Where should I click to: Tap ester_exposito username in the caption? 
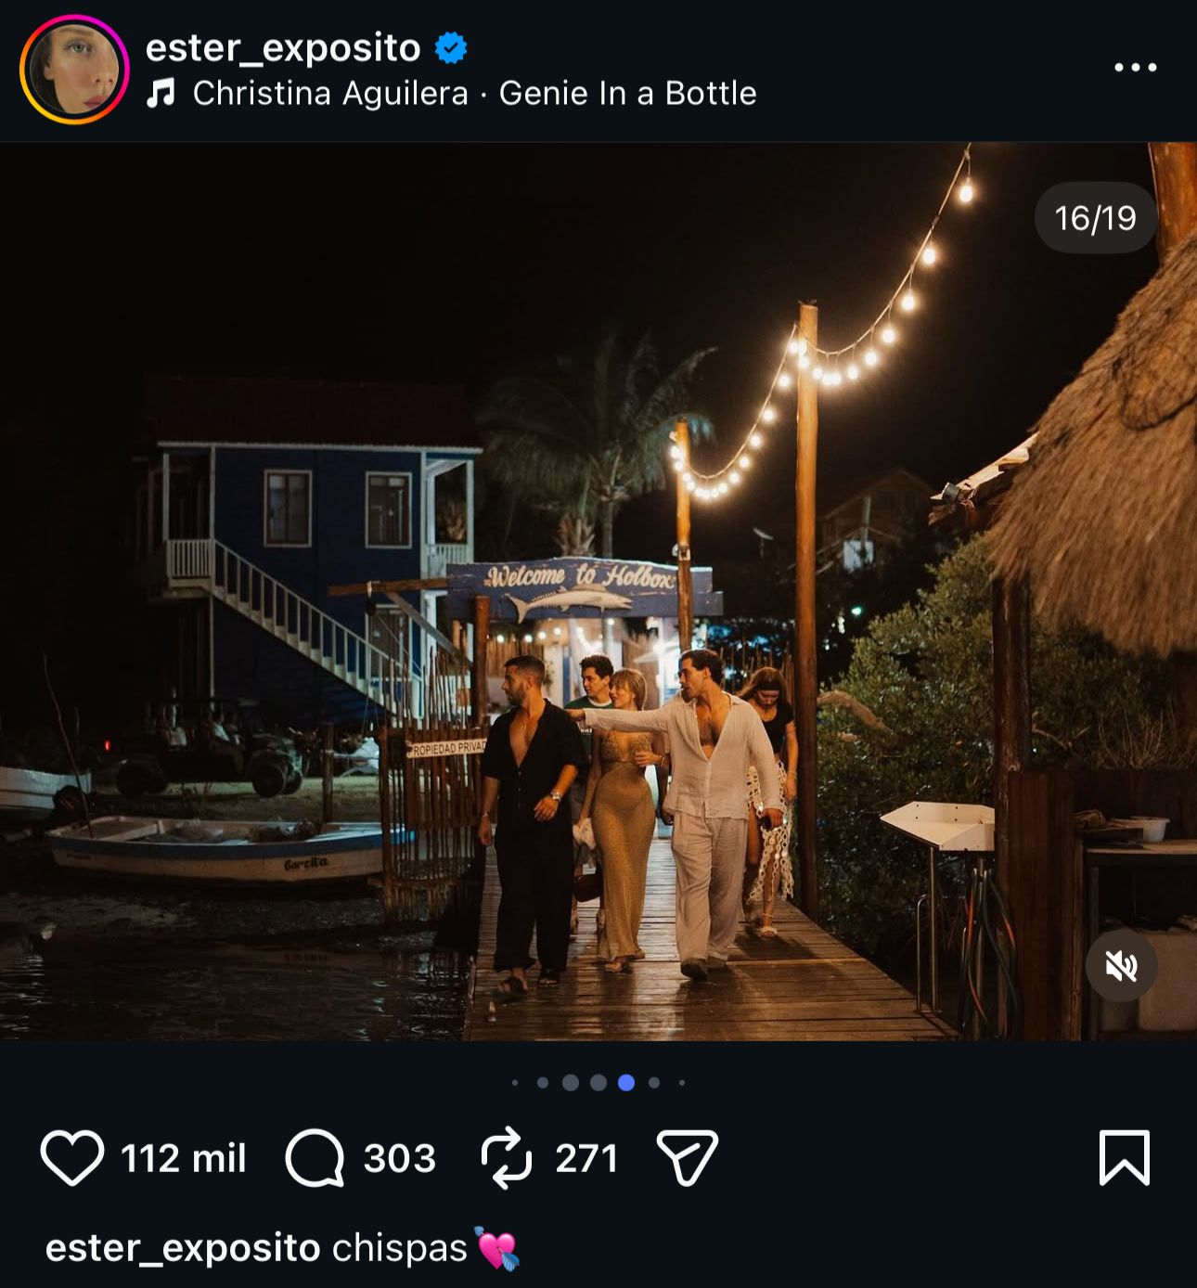click(x=183, y=1248)
